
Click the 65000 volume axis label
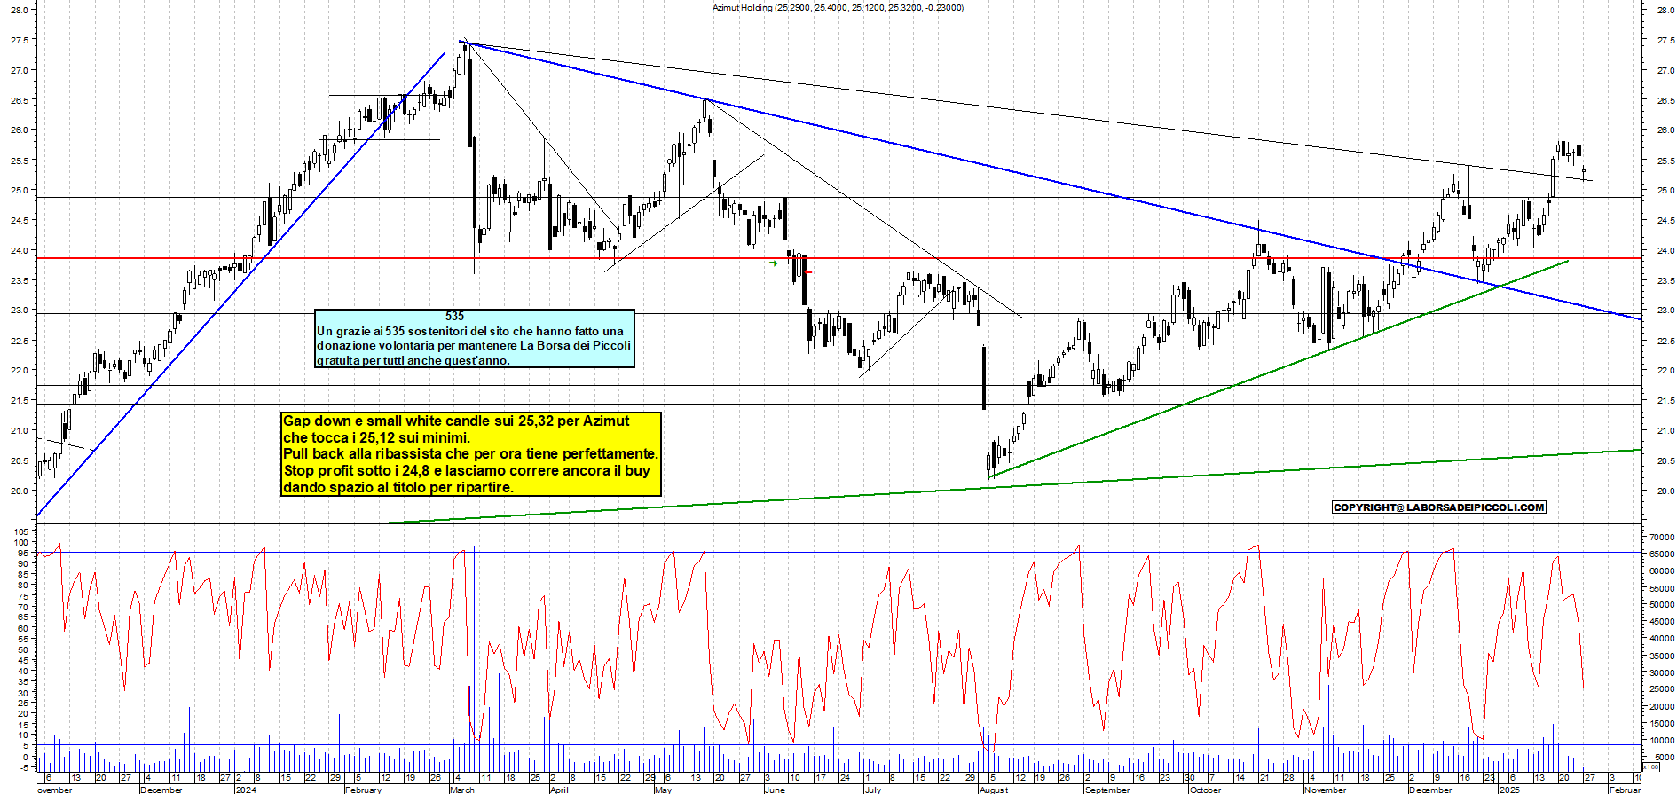click(x=1662, y=554)
